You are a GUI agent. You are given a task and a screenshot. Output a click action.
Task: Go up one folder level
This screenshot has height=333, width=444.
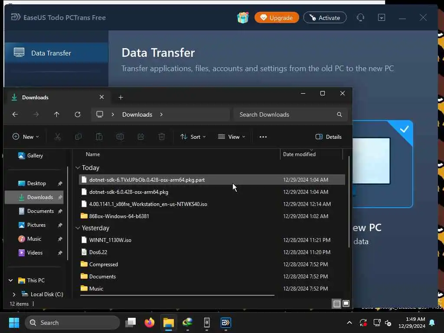click(57, 114)
